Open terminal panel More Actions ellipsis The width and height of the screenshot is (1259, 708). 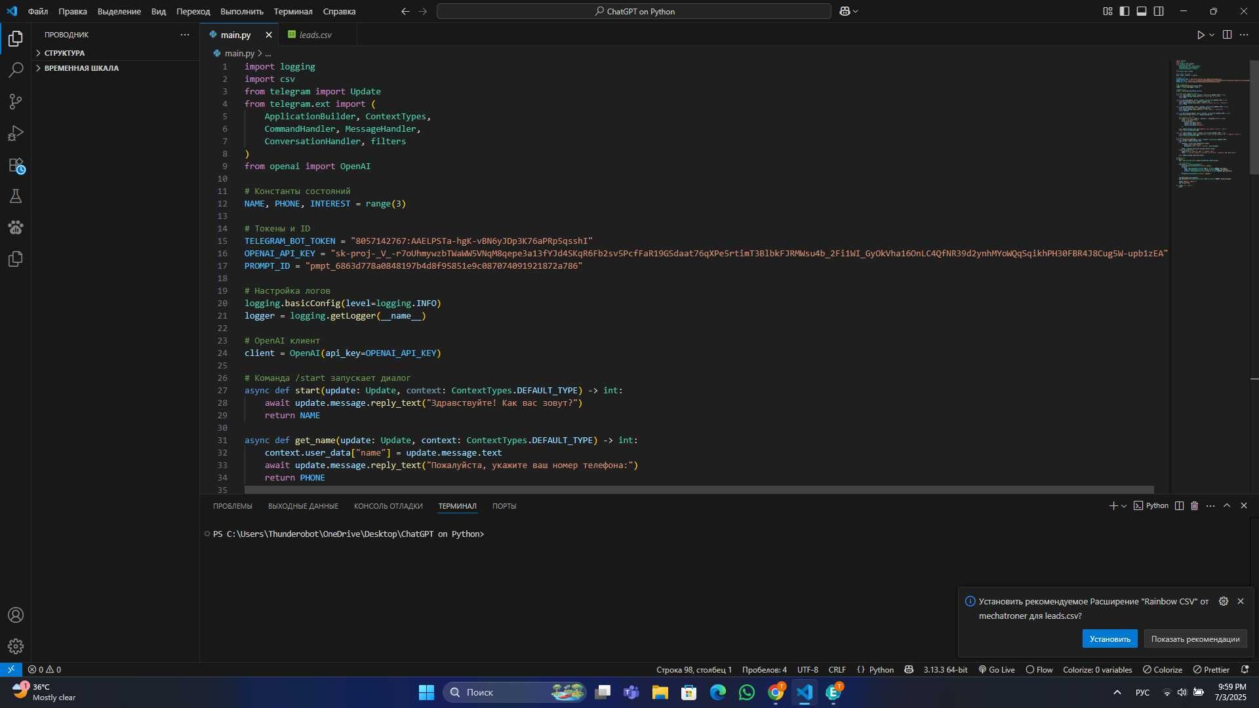pos(1210,505)
